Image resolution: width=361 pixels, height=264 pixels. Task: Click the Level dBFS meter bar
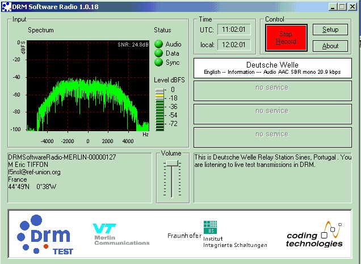(x=159, y=110)
